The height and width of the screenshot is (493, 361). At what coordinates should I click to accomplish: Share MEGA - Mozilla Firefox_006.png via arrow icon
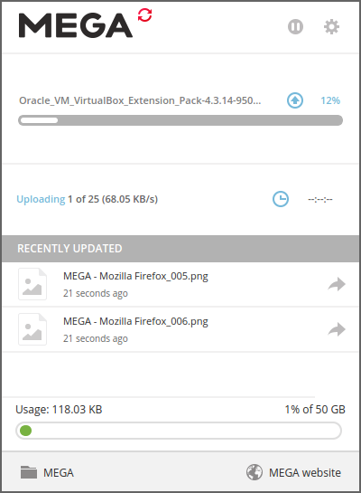coord(337,329)
